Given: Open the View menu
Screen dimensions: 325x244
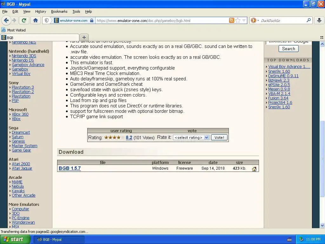Looking at the screenshot, I should pos(27,11).
